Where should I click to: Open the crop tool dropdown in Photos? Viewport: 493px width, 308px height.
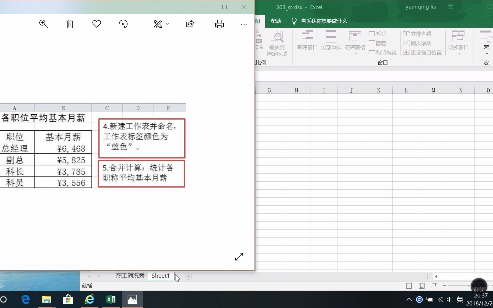point(167,24)
